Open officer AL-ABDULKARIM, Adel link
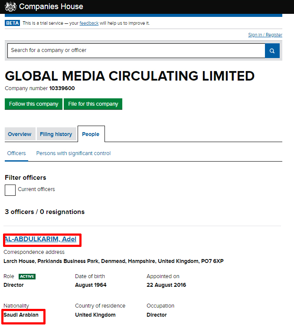 40,239
